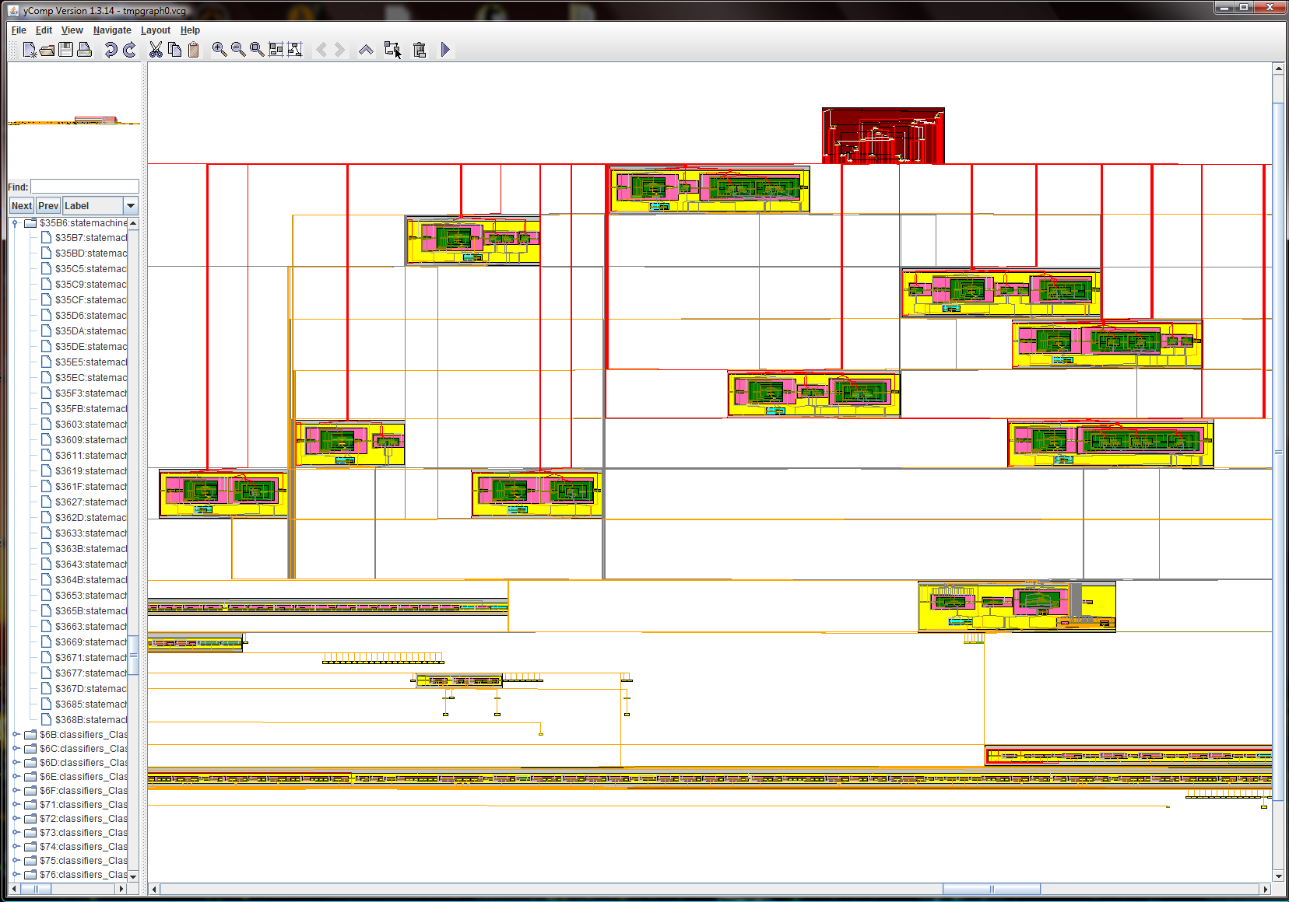The width and height of the screenshot is (1289, 902).
Task: Paste using the clipboard icon
Action: point(193,50)
